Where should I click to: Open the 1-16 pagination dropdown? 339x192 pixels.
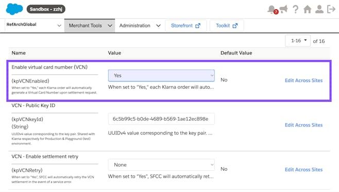click(x=298, y=41)
